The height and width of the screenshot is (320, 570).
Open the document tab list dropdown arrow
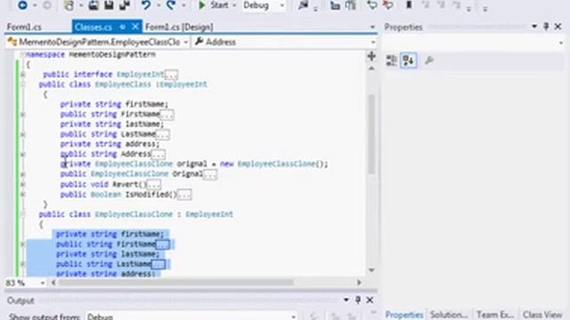click(372, 27)
